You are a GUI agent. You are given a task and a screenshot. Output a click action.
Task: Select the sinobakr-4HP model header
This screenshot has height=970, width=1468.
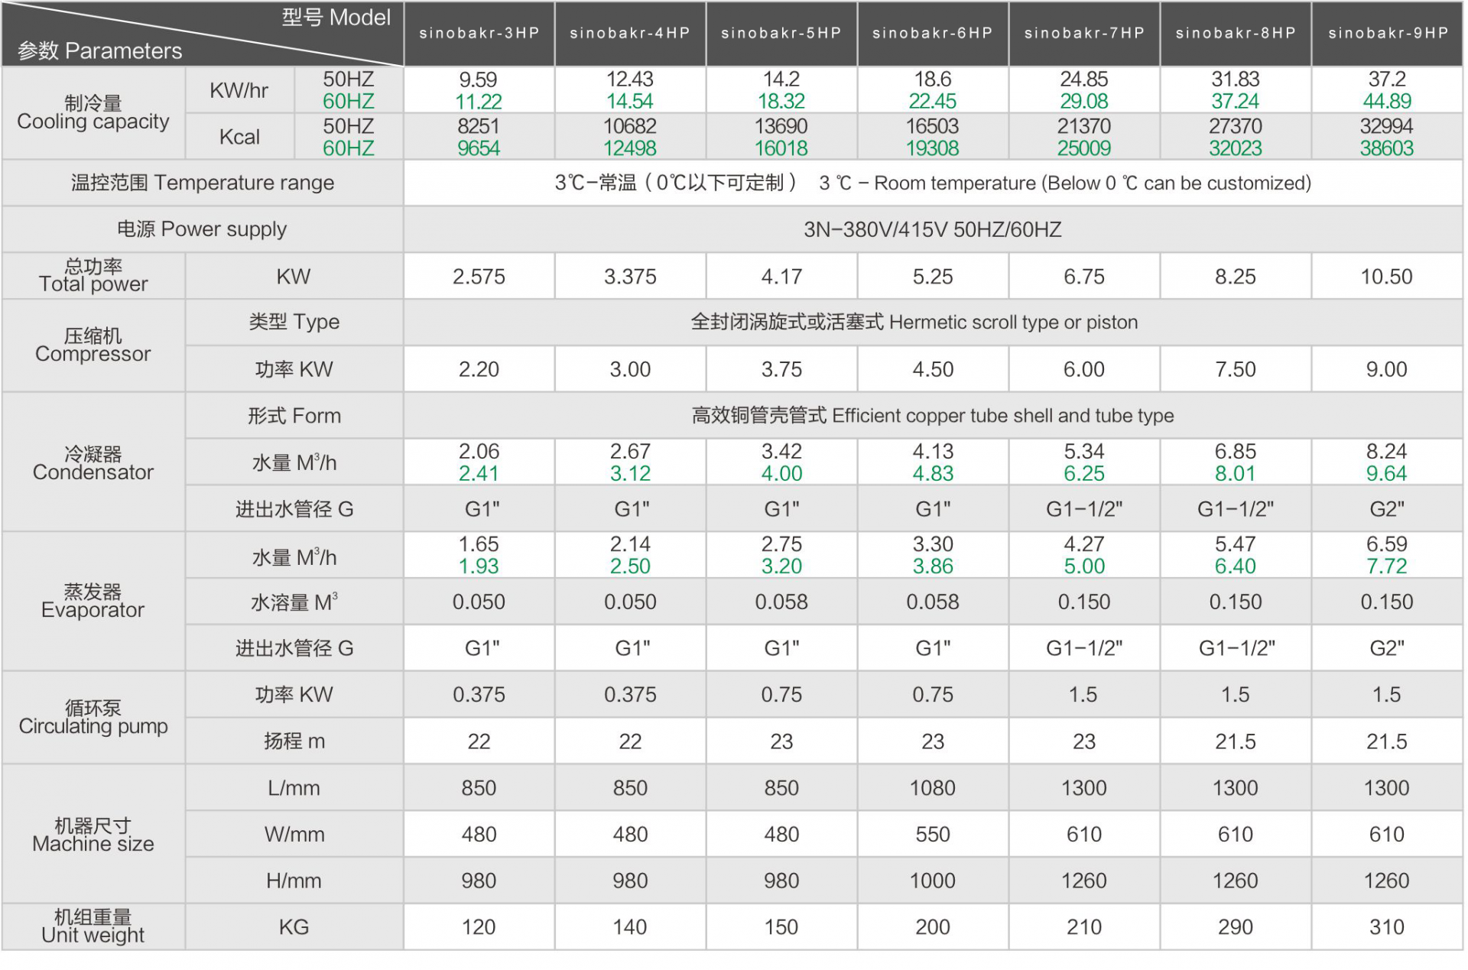click(x=630, y=33)
